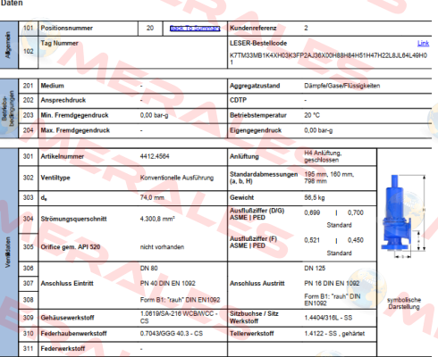438x357 pixels.
Task: Select the Gehäusewerkstoff material value
Action: click(x=179, y=318)
